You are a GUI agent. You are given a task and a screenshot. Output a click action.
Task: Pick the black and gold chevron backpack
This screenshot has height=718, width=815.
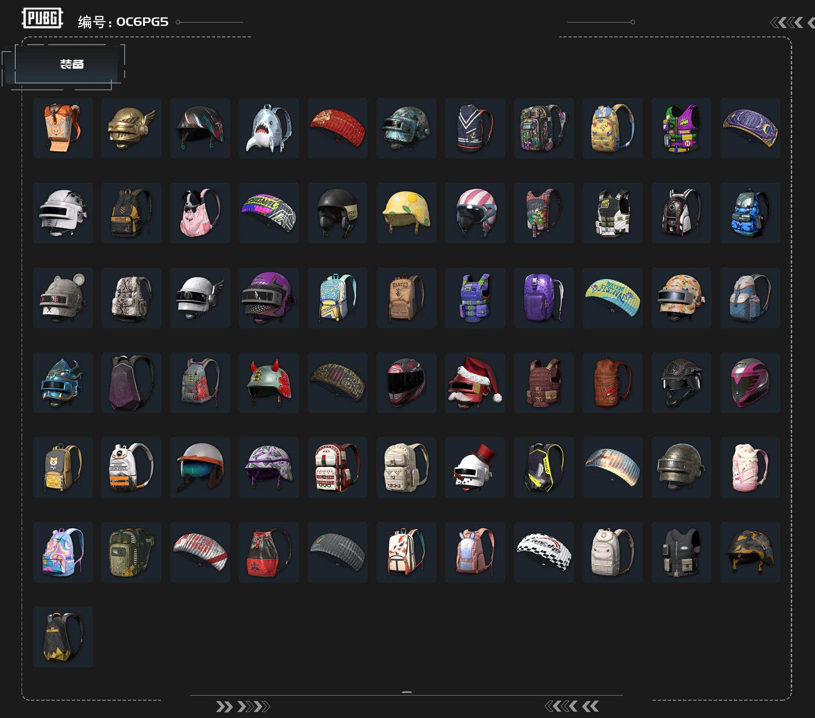point(131,213)
